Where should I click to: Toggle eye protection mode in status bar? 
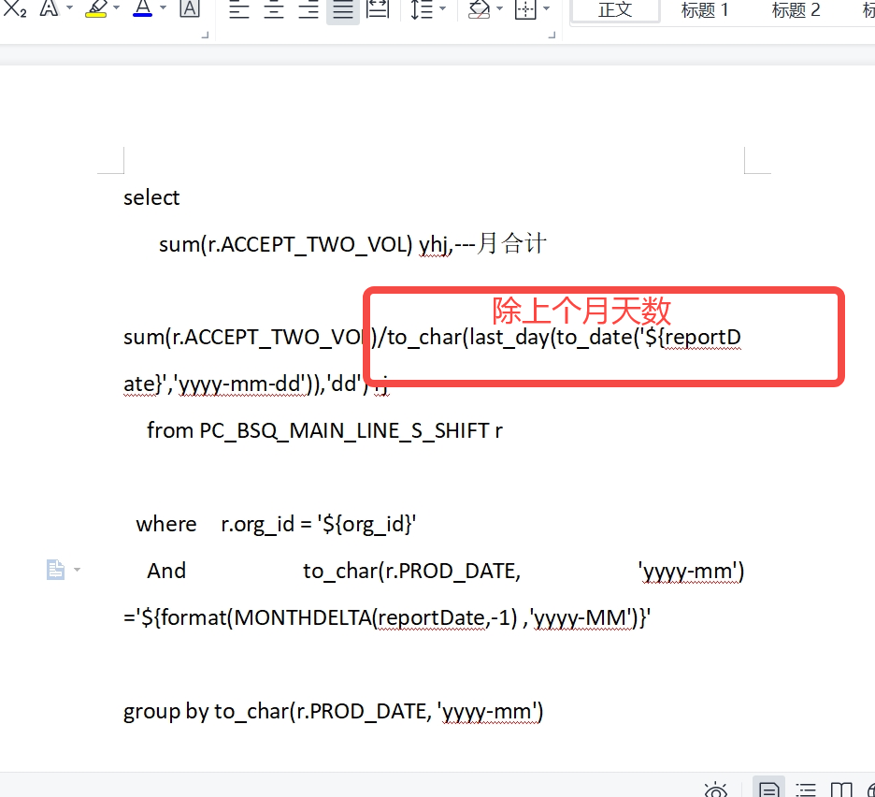coord(716,790)
